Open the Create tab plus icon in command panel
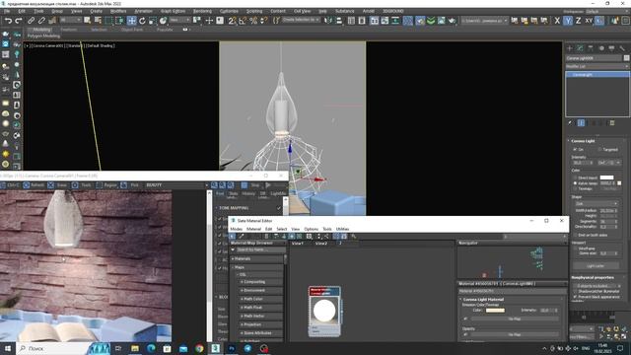Screen dimensions: 631x355 click(570, 48)
